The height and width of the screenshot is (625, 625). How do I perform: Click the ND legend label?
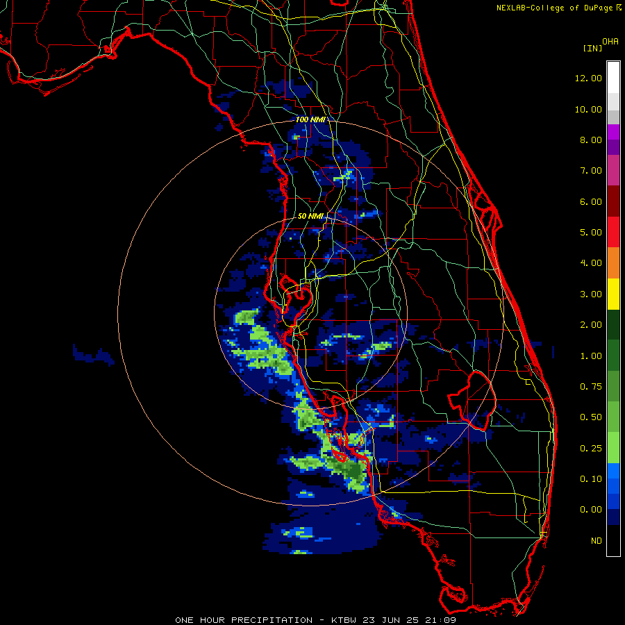pos(597,541)
